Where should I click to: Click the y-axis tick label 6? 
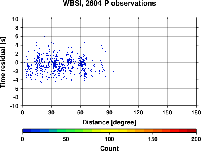17,36
